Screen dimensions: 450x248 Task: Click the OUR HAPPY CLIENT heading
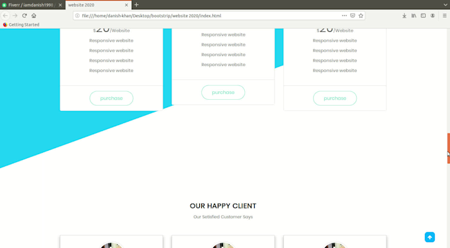(223, 206)
